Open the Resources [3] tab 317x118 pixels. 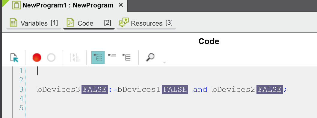click(146, 23)
